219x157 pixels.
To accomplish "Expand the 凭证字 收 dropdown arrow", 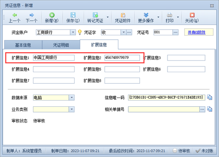I will click(x=123, y=32).
